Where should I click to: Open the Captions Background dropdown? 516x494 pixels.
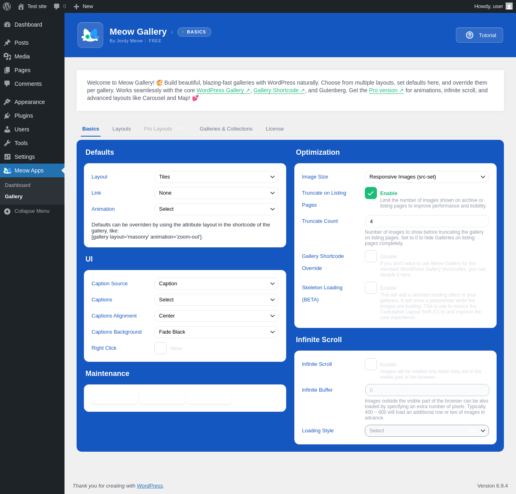216,332
